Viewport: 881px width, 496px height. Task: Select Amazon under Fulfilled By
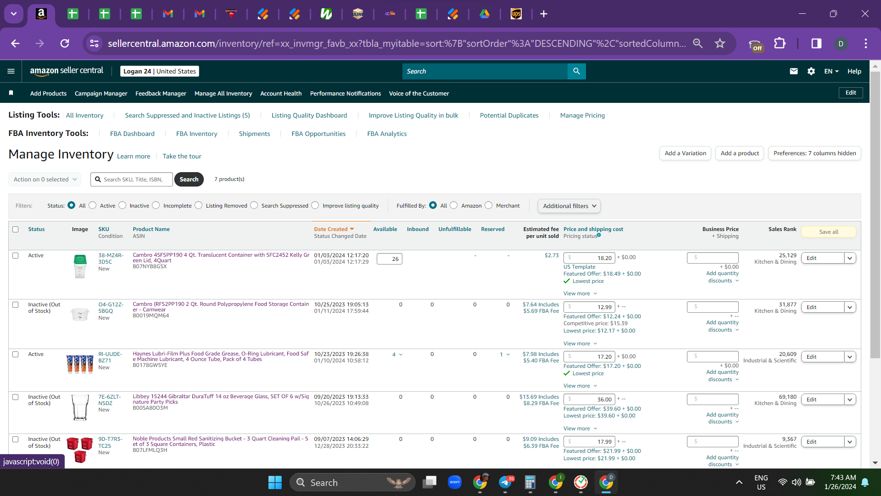point(454,205)
